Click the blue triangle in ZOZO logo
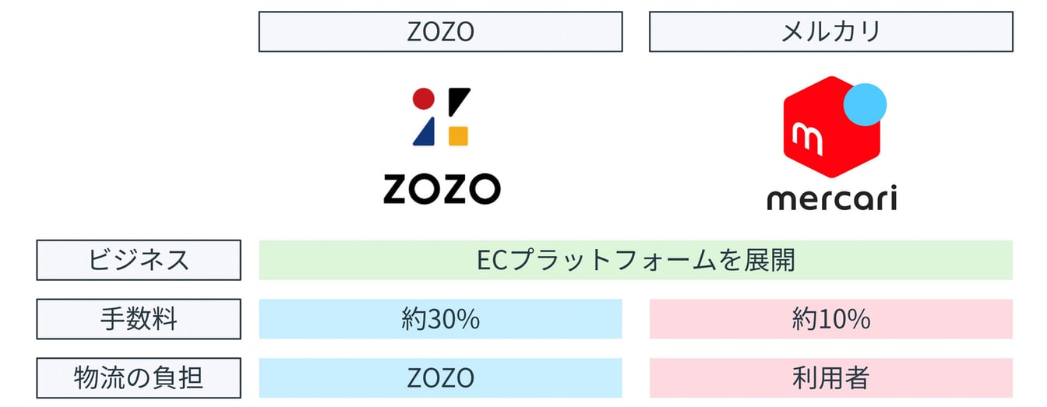 [424, 134]
